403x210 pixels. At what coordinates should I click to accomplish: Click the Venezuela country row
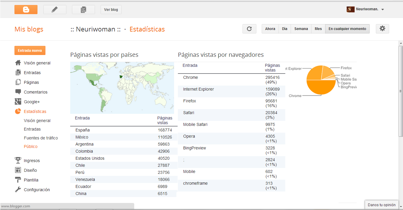coord(124,179)
